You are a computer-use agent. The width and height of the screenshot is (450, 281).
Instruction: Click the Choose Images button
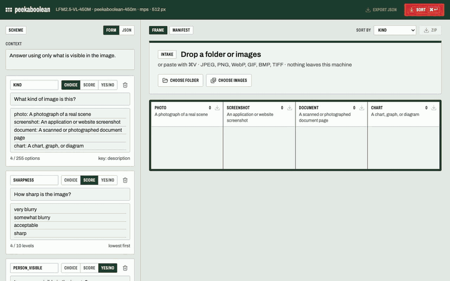229,80
